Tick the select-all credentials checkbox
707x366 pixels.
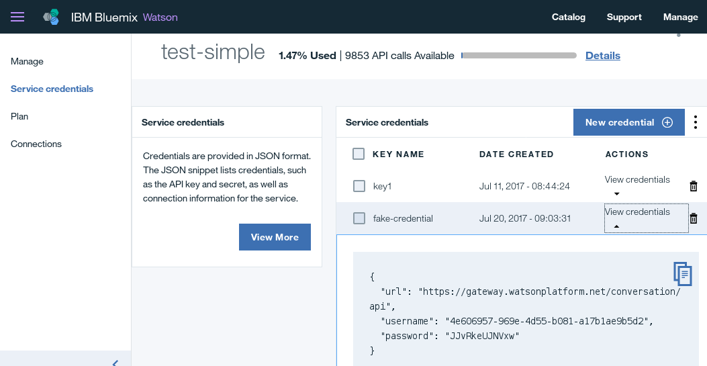pos(359,154)
